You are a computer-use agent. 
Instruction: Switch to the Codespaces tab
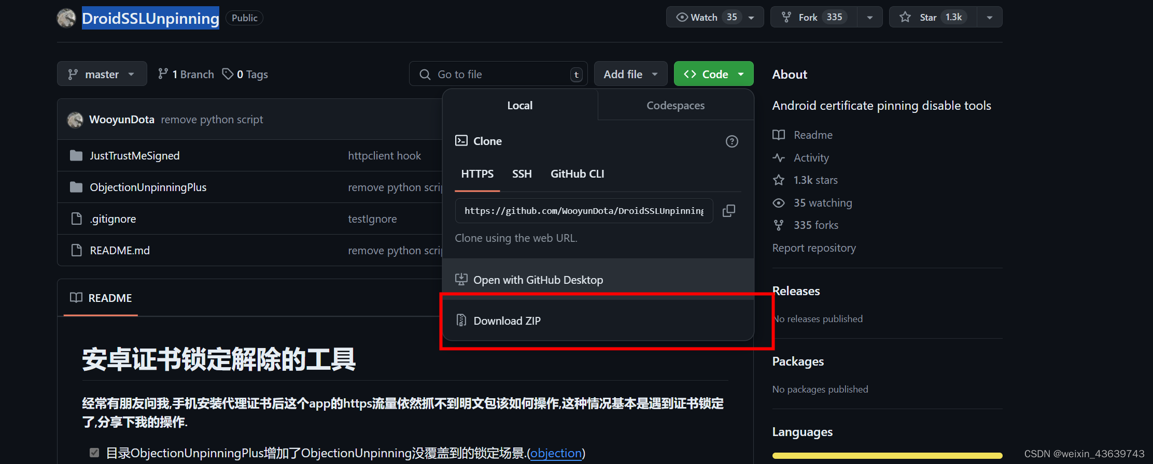(676, 105)
